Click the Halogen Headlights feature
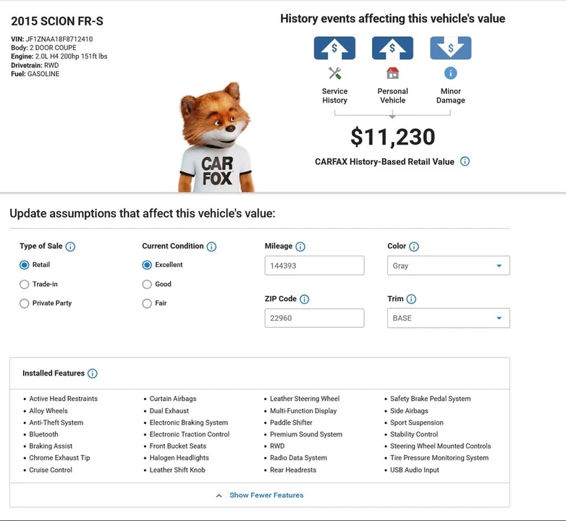Viewport: 566px width, 521px height. tap(179, 458)
